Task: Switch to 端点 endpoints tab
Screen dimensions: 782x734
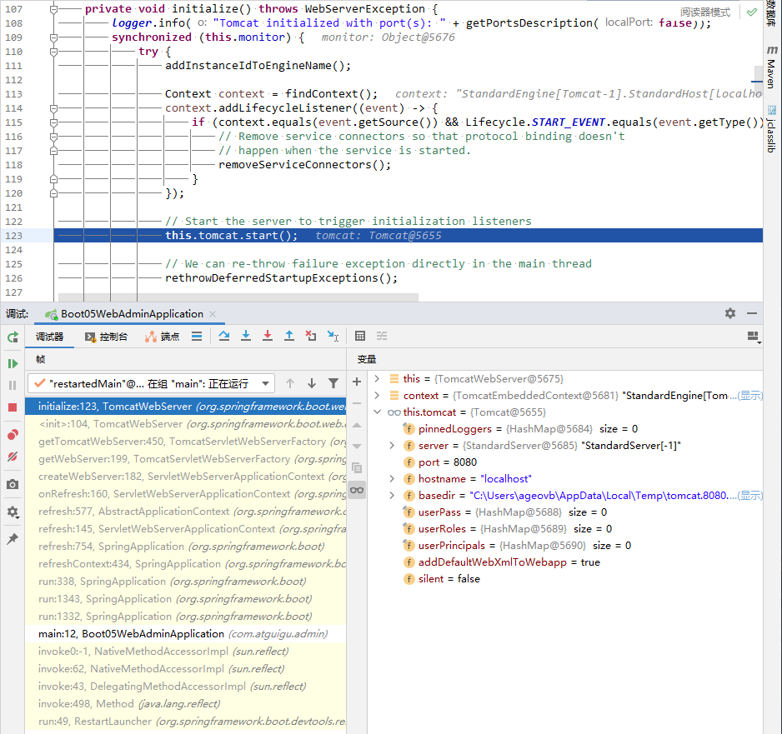Action: tap(162, 337)
